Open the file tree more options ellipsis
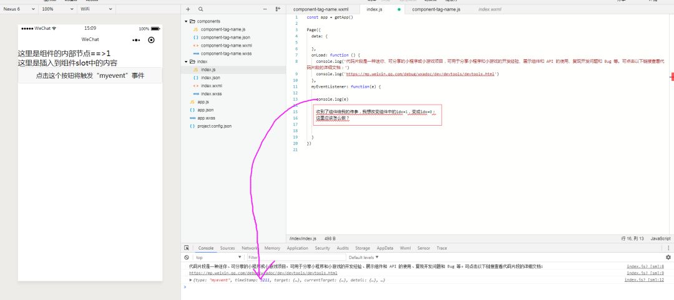The image size is (674, 300). tap(265, 9)
